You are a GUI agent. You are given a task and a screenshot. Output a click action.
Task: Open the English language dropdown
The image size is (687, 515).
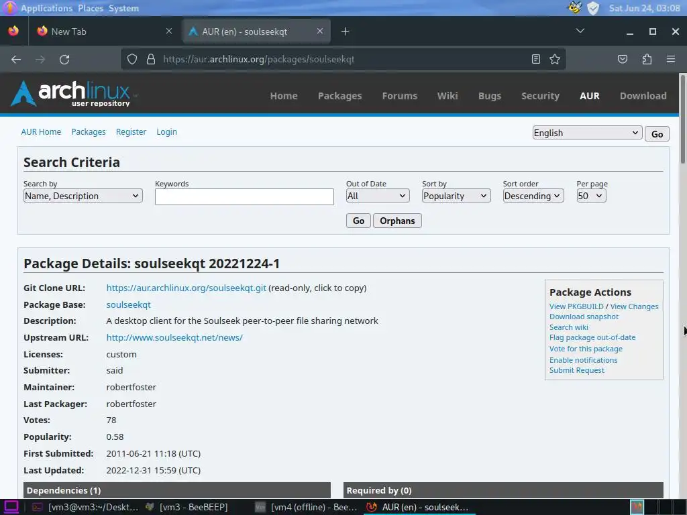pos(587,133)
